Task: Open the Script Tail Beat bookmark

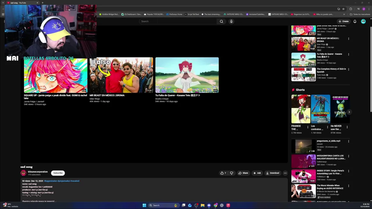Action: (x=192, y=14)
